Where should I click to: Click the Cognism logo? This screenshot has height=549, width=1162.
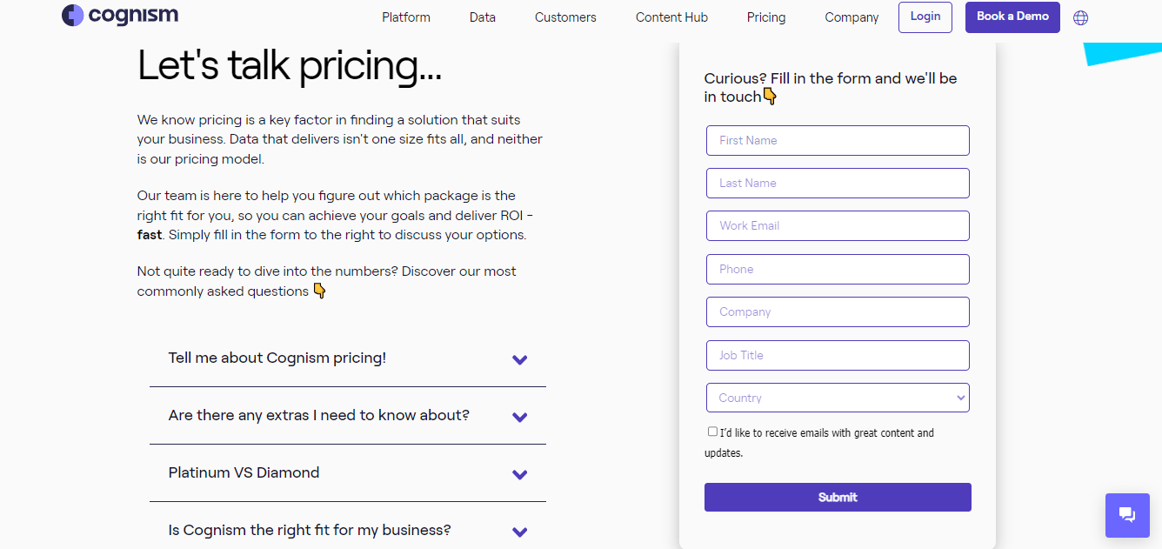pos(119,15)
